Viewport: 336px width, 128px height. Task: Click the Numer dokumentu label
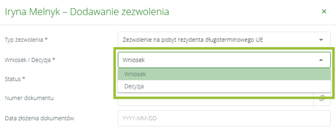pyautogui.click(x=29, y=98)
